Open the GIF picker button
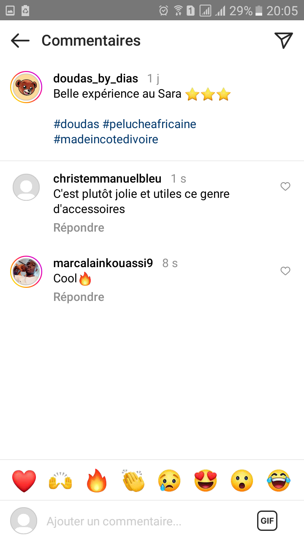Image resolution: width=304 pixels, height=541 pixels. pos(267,521)
